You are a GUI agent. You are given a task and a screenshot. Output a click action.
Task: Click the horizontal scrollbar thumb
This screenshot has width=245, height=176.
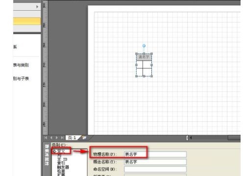click(234, 138)
